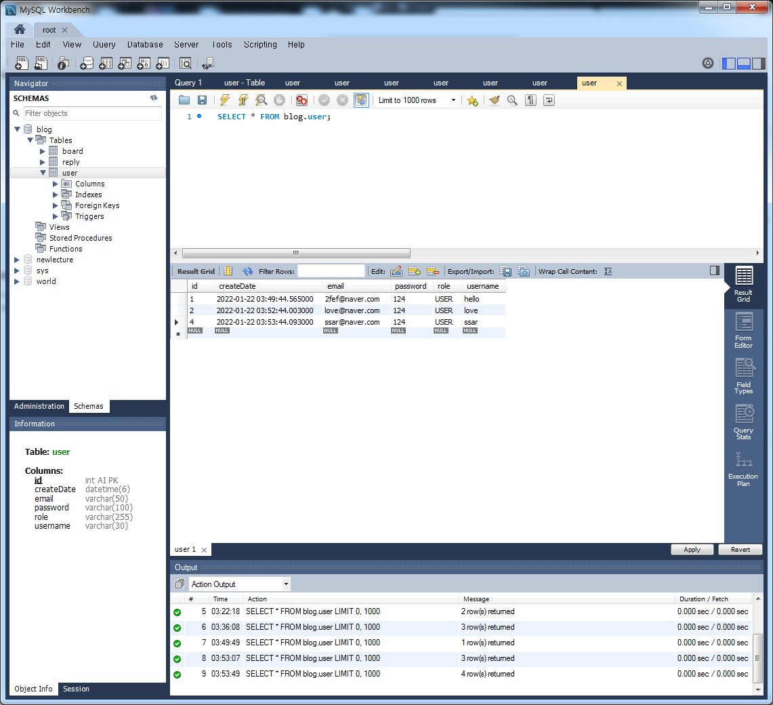Collapse the Tables folder
This screenshot has height=705, width=773.
pyautogui.click(x=30, y=140)
